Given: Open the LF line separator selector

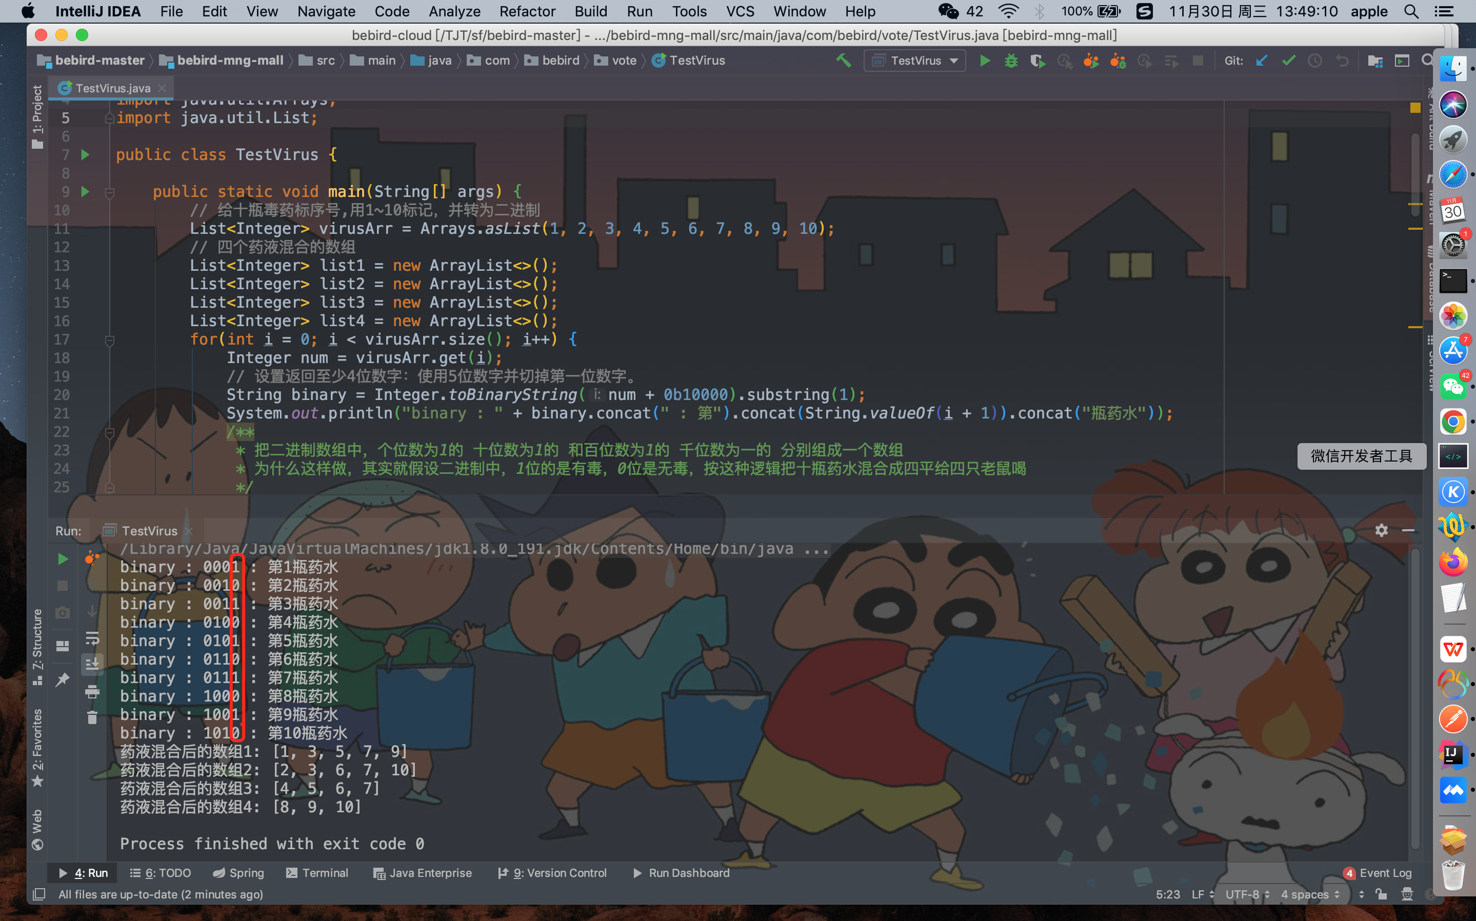Looking at the screenshot, I should coord(1203,894).
